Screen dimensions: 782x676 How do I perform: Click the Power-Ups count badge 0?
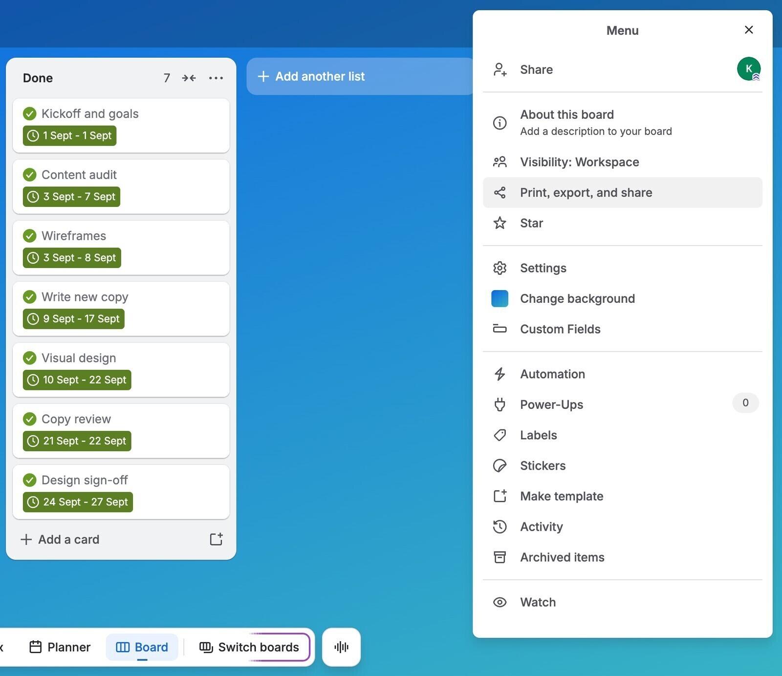(745, 403)
